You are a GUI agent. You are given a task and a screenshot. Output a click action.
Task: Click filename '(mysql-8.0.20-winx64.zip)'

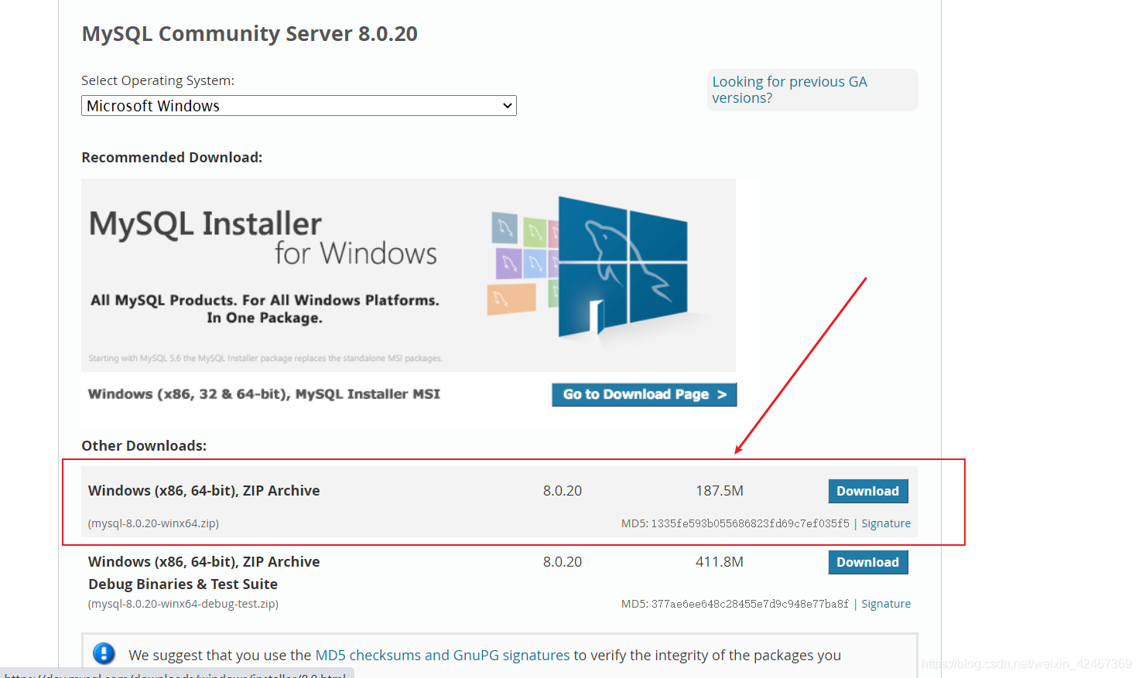[153, 523]
